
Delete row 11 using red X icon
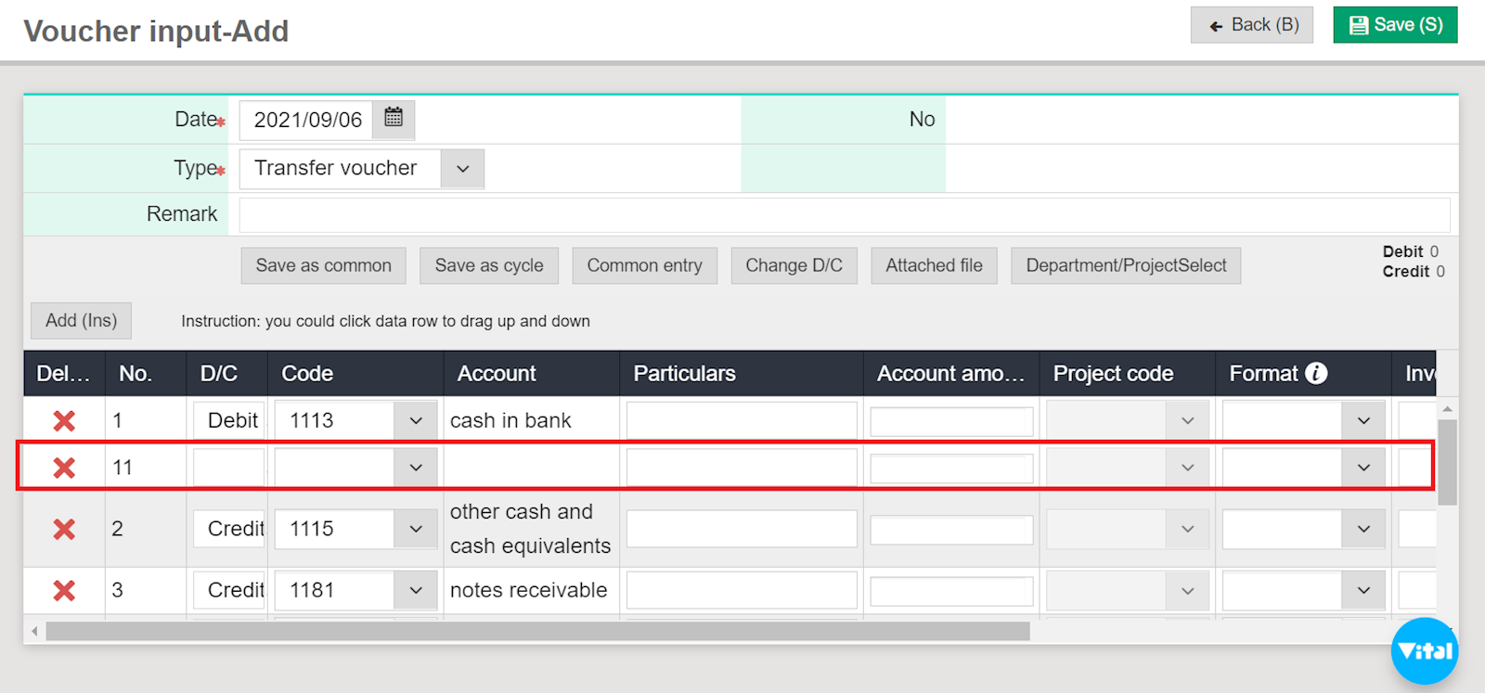tap(64, 468)
